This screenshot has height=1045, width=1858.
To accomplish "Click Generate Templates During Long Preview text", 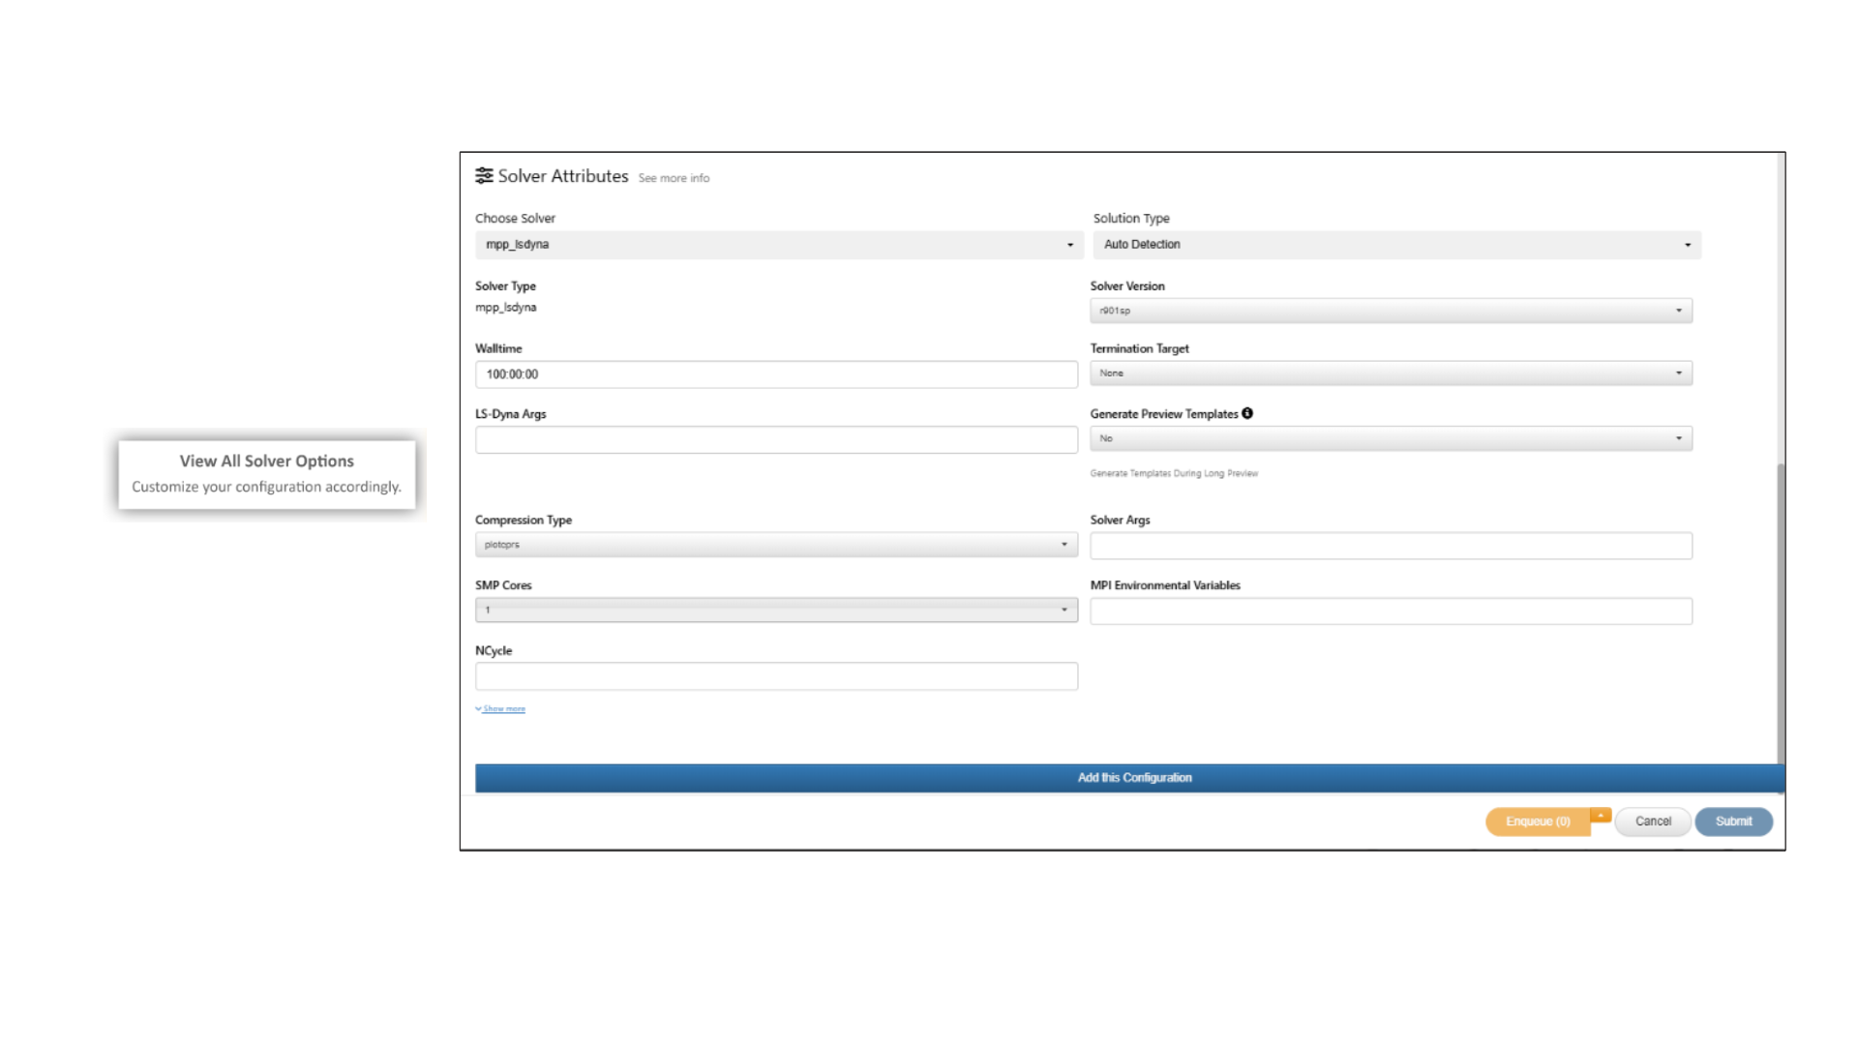I will (x=1174, y=474).
